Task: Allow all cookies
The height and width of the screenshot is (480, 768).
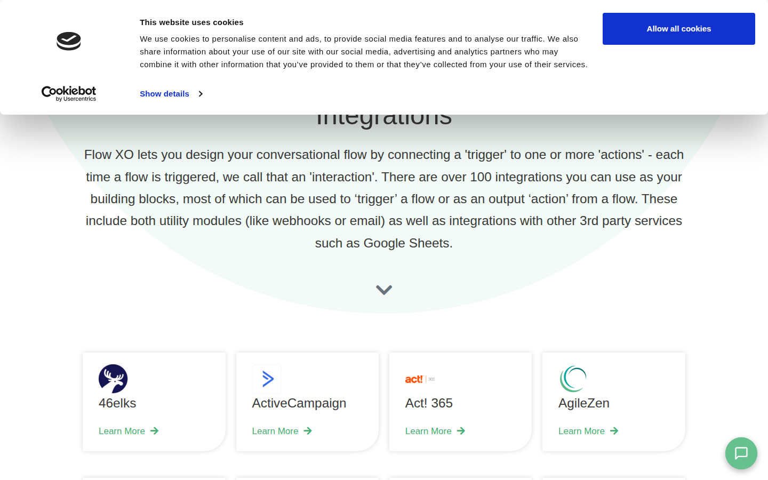Action: pos(678,29)
